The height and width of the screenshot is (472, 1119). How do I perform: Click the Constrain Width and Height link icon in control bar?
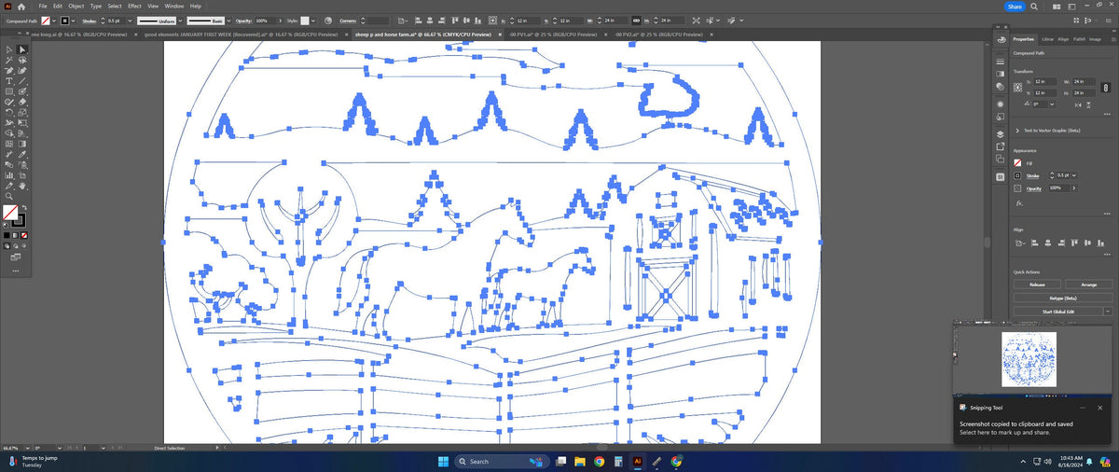point(636,21)
